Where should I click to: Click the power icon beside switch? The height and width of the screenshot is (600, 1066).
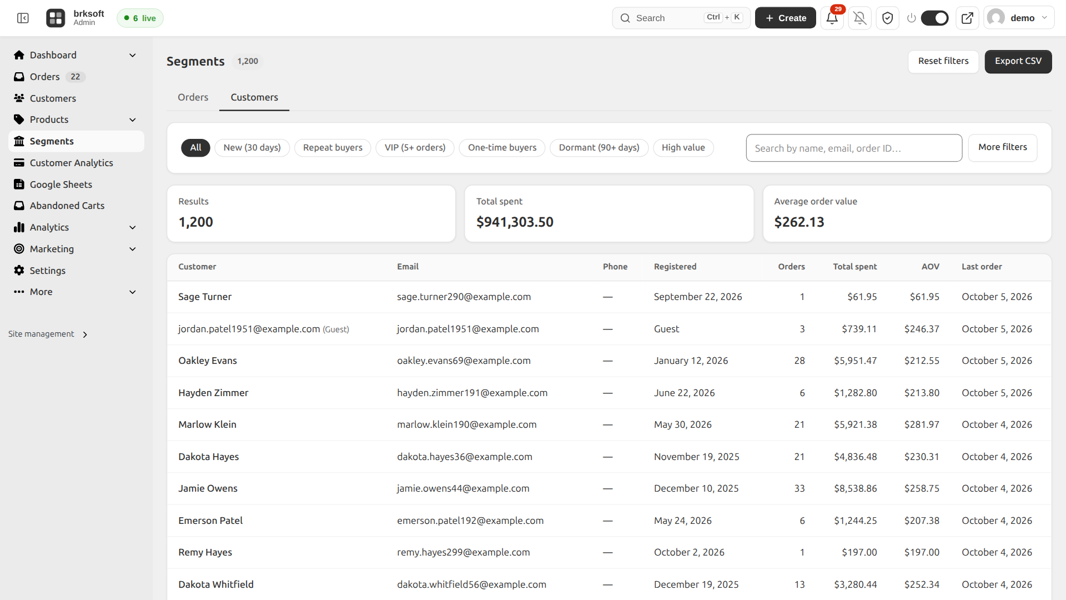click(911, 18)
